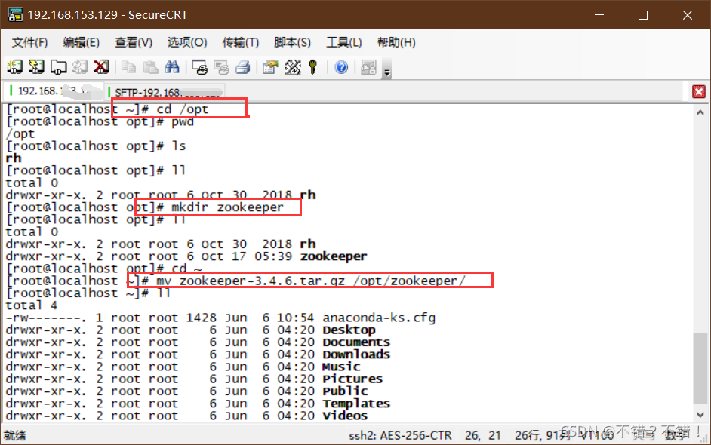Minimize the SecureCRT window
711x445 pixels.
[599, 15]
